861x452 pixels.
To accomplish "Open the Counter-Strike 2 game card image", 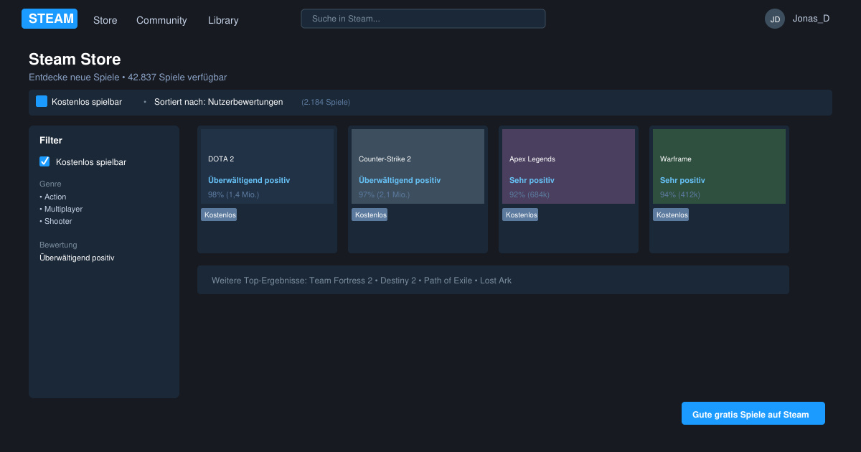I will pos(418,166).
